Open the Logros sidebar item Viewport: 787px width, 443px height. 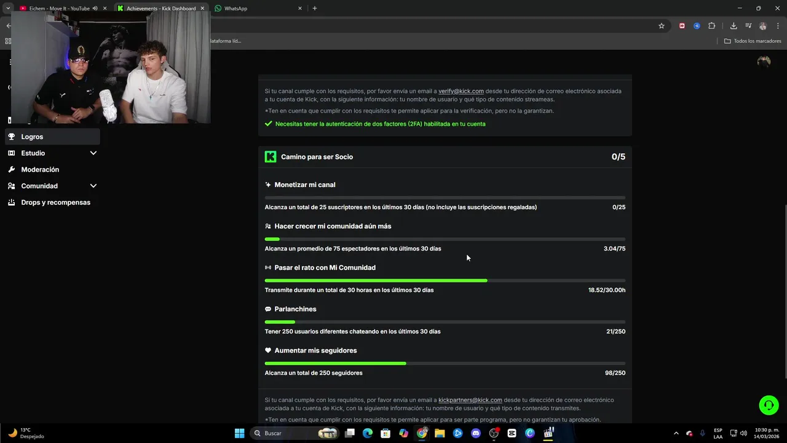[52, 137]
